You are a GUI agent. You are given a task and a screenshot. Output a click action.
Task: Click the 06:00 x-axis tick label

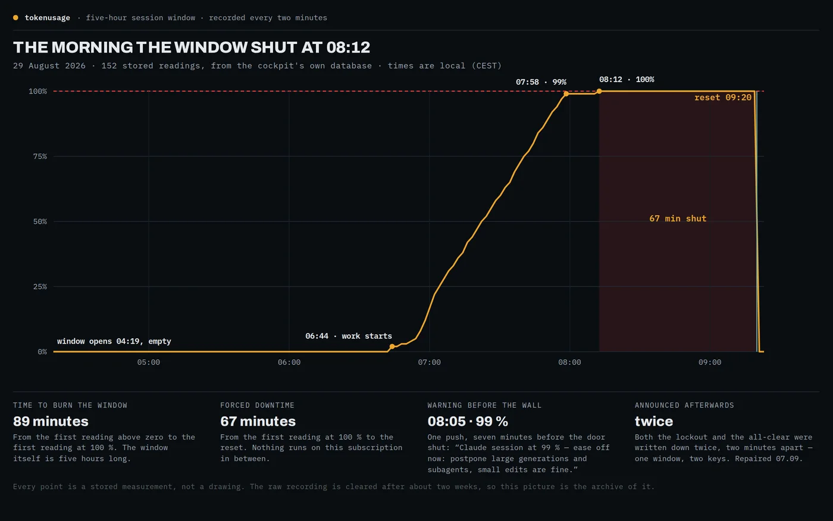[289, 362]
